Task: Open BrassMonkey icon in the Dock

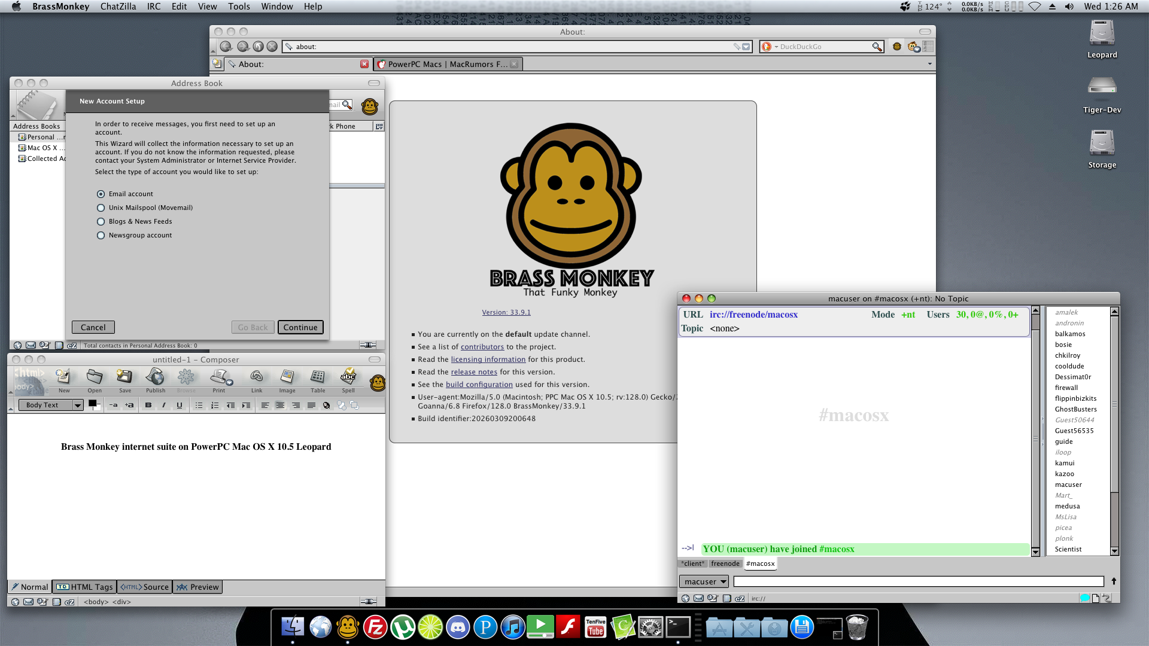Action: (x=348, y=627)
